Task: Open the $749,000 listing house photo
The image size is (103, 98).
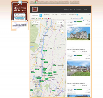Action: pos(79,68)
